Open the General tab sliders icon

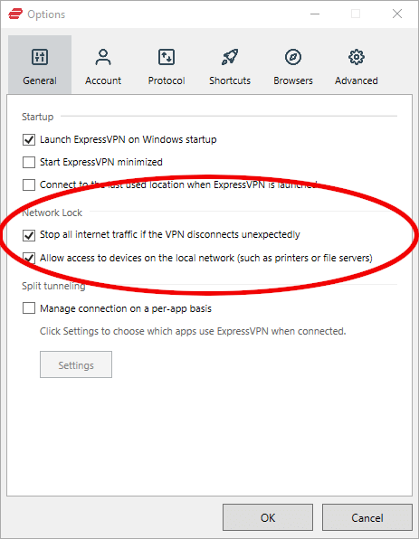[40, 57]
